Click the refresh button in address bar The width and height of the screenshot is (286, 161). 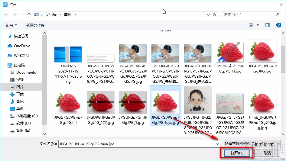[215, 14]
